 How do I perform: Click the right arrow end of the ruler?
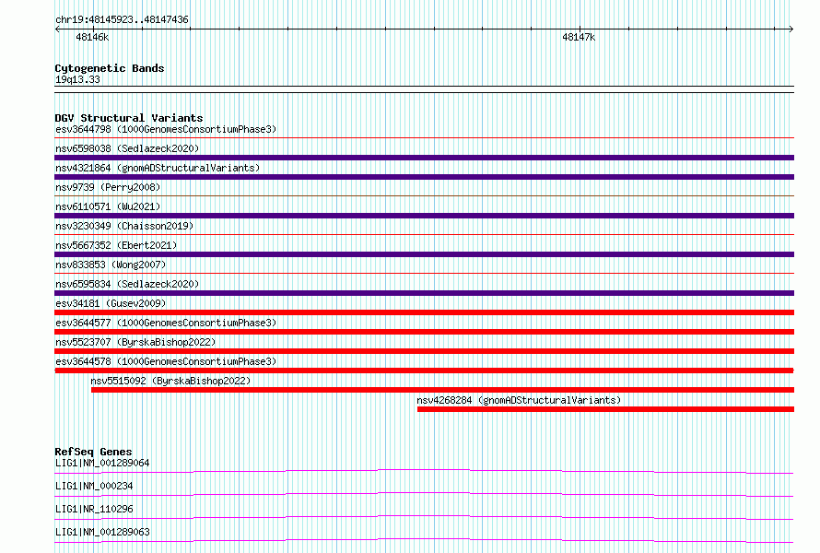coord(791,29)
